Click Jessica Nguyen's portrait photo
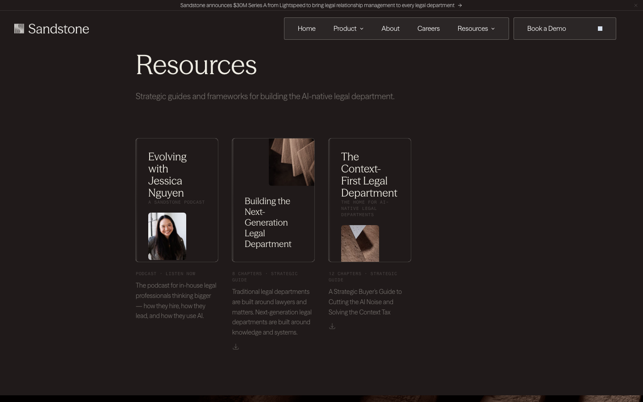 pyautogui.click(x=167, y=236)
